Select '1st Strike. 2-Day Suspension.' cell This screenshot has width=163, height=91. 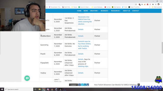pyautogui.click(x=70, y=20)
